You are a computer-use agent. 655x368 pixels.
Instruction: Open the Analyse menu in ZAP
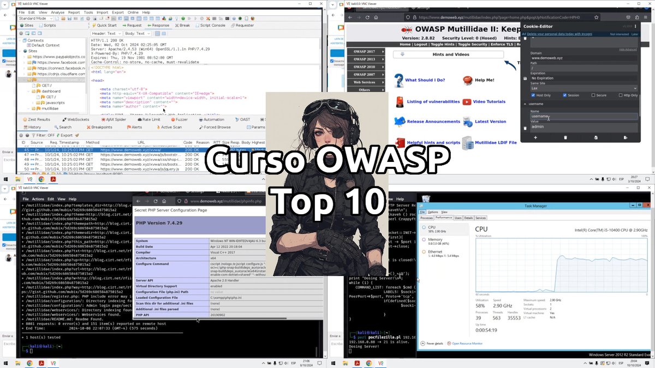coord(57,12)
